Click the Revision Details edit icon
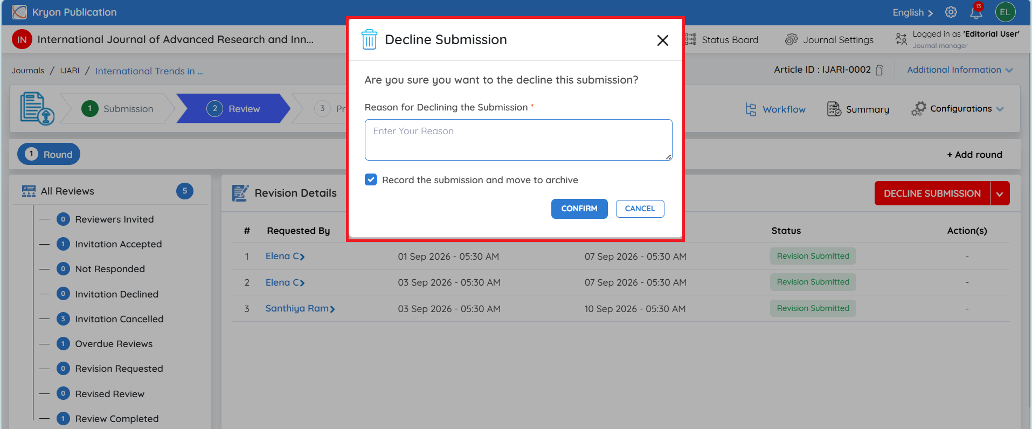This screenshot has width=1032, height=429. [x=240, y=193]
